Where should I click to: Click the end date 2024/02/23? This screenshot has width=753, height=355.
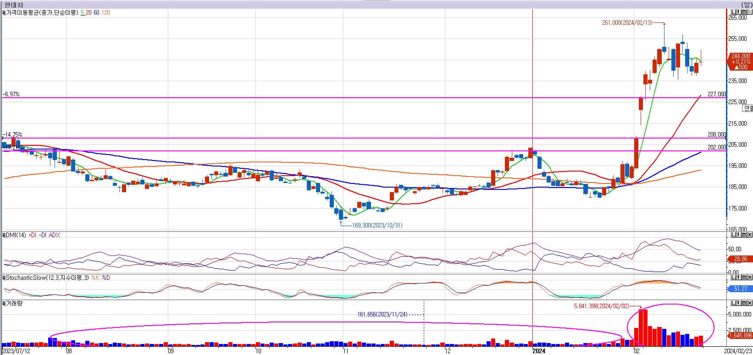[x=738, y=351]
